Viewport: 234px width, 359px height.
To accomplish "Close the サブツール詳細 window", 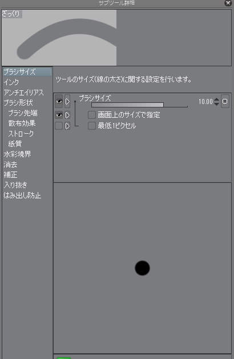I will [x=228, y=3].
